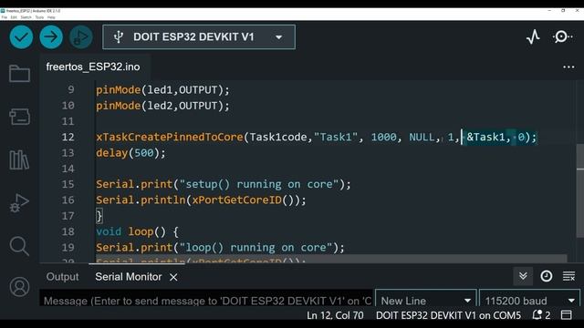Click 'led2' in pinMode on line 10

click(x=160, y=106)
